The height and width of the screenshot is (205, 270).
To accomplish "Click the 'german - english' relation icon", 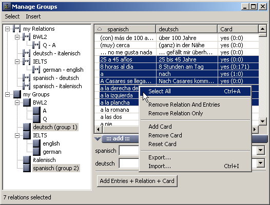I will (x=36, y=70).
